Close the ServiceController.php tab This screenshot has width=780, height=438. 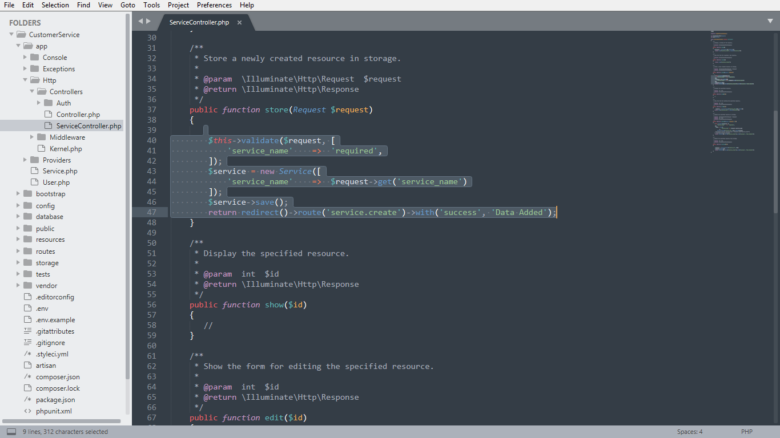click(239, 23)
